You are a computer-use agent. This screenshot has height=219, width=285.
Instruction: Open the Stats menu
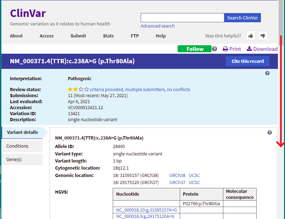pos(108,36)
